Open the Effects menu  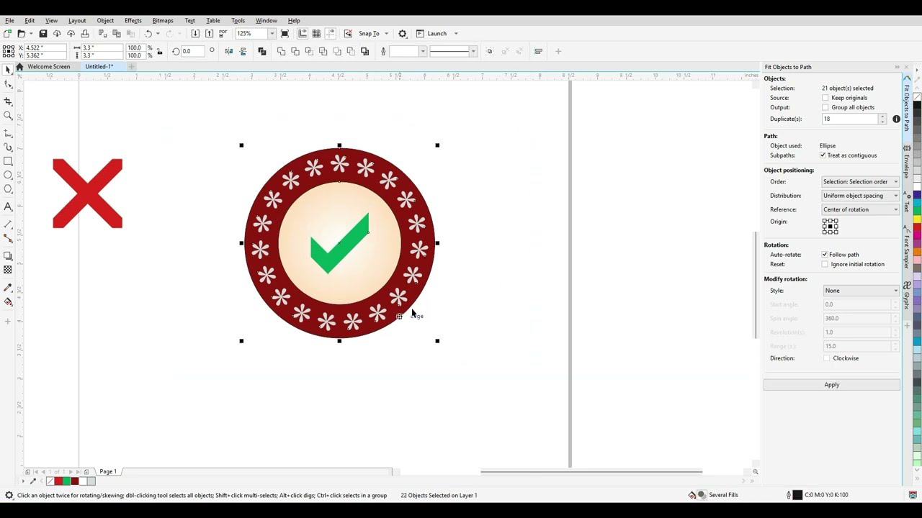[133, 20]
